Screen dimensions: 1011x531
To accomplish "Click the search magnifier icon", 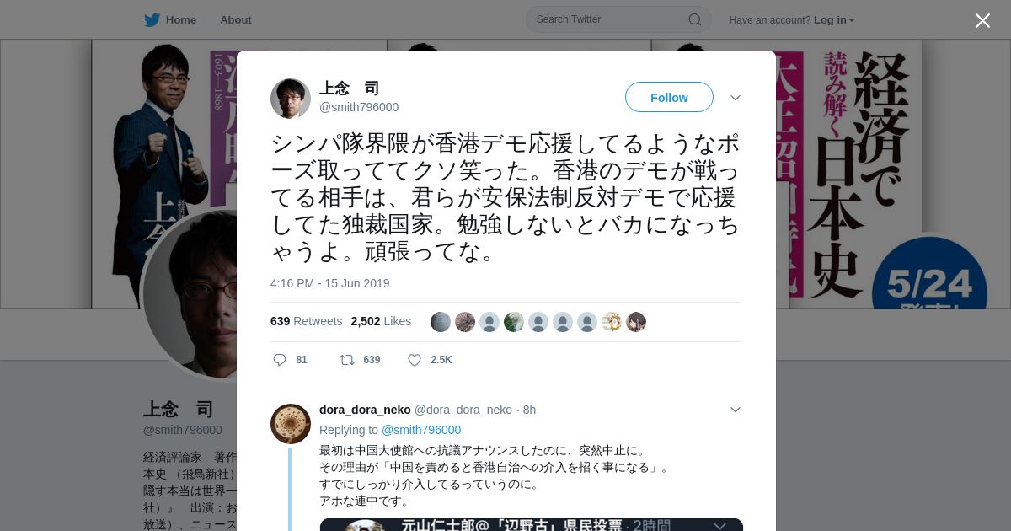I will [694, 19].
